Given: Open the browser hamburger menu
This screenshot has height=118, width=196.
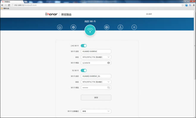Looking at the screenshot, I should click(194, 5).
